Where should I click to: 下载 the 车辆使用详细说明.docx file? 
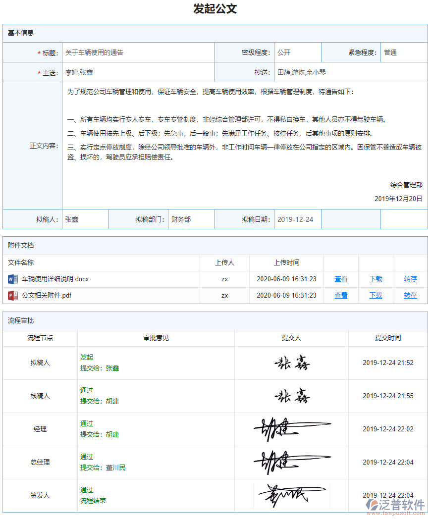(376, 279)
